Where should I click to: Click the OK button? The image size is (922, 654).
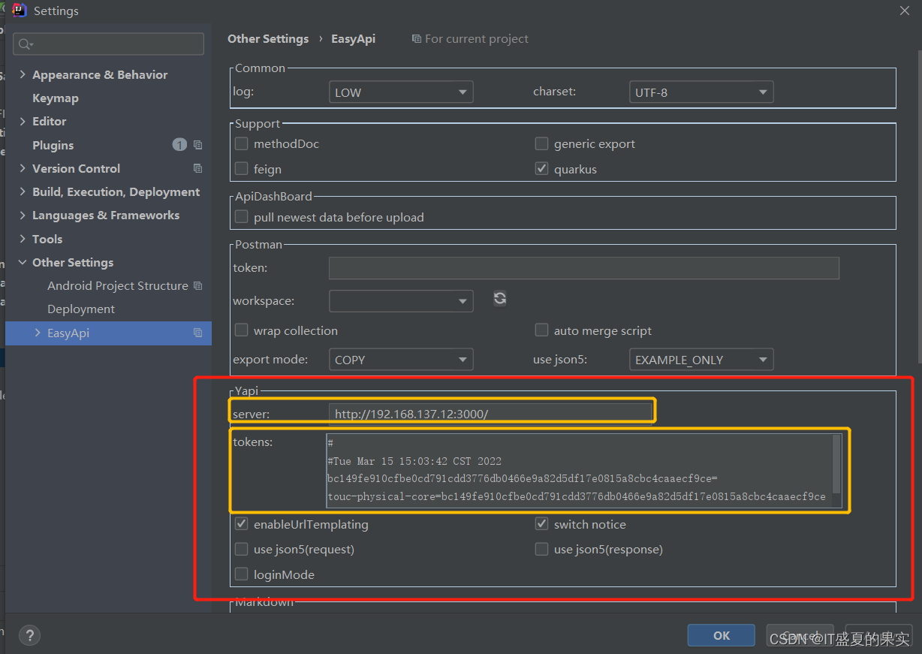click(721, 635)
